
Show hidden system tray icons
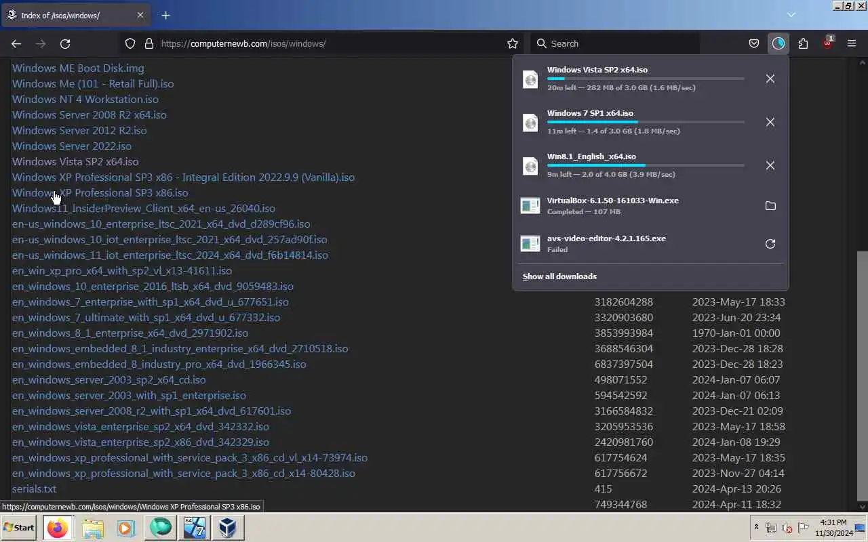757,527
